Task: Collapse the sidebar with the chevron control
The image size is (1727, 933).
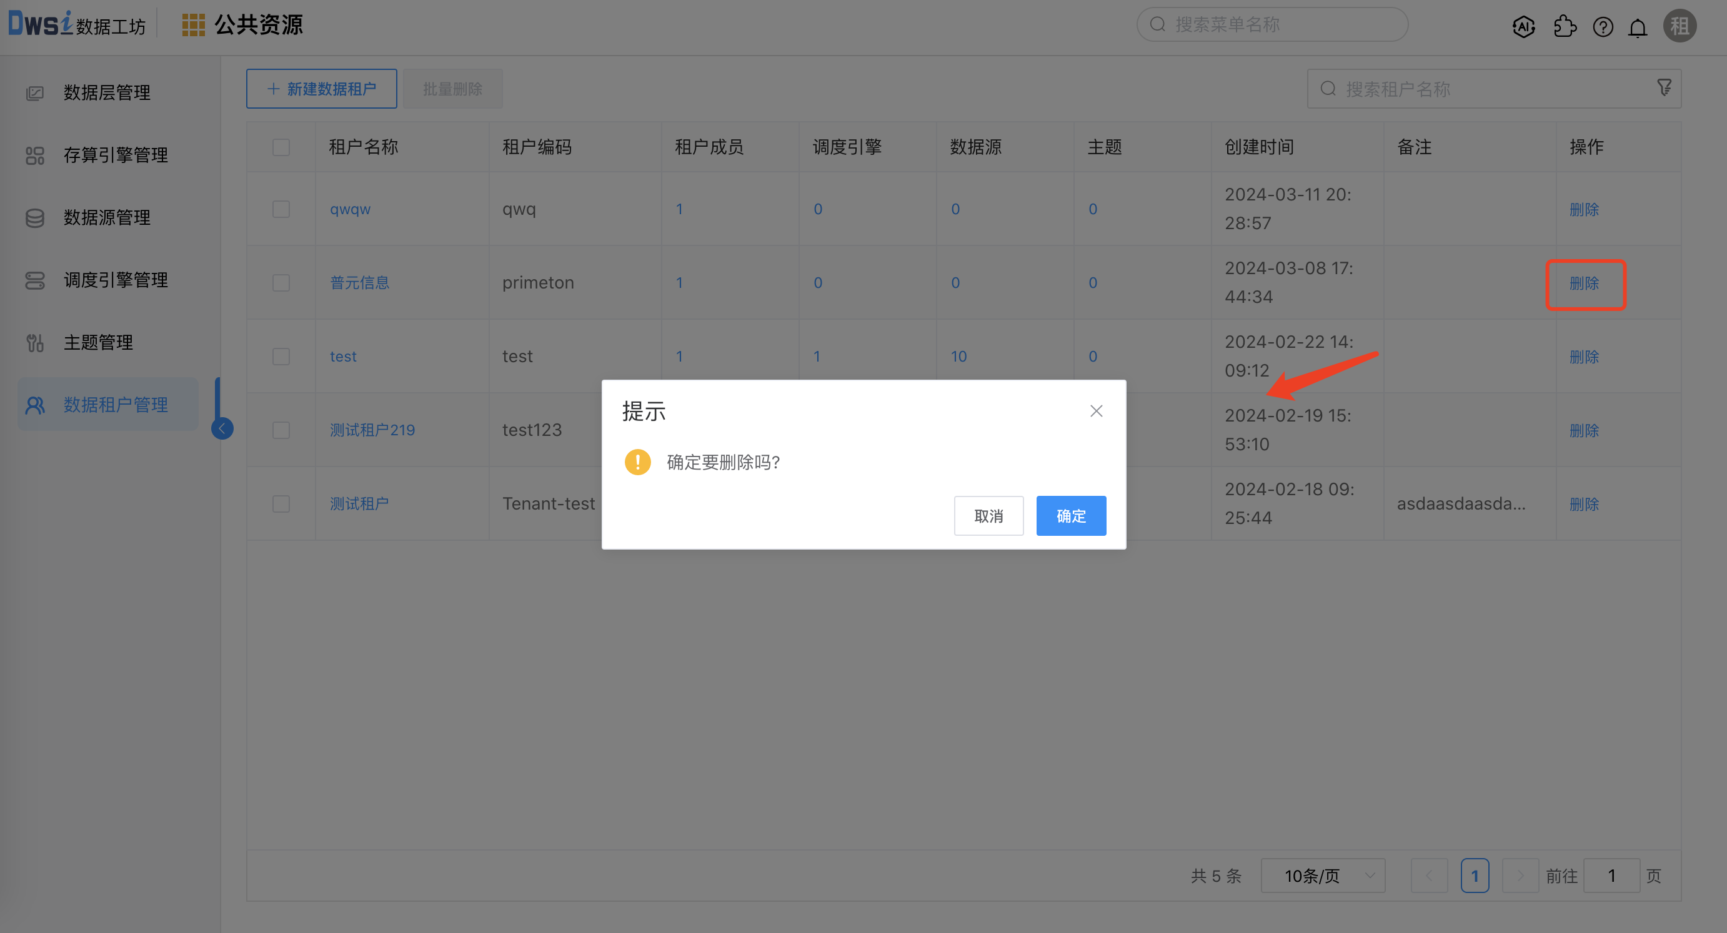Action: 222,428
